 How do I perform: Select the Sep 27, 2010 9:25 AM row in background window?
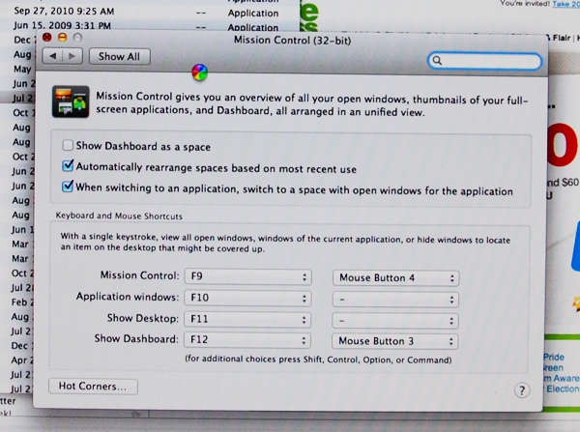tap(148, 12)
